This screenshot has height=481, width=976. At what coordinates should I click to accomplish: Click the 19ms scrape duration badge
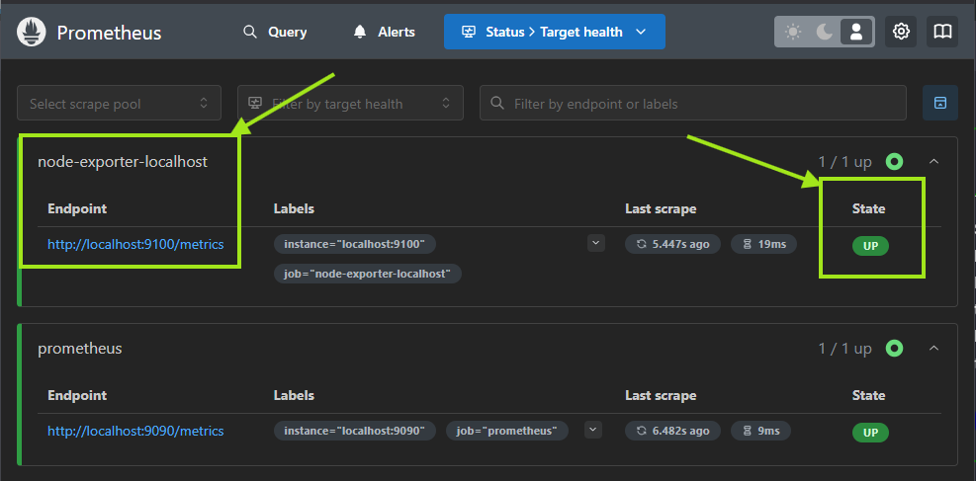pyautogui.click(x=763, y=244)
